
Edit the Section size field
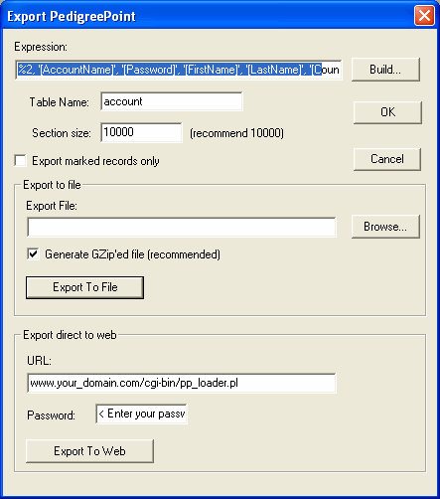pyautogui.click(x=141, y=132)
